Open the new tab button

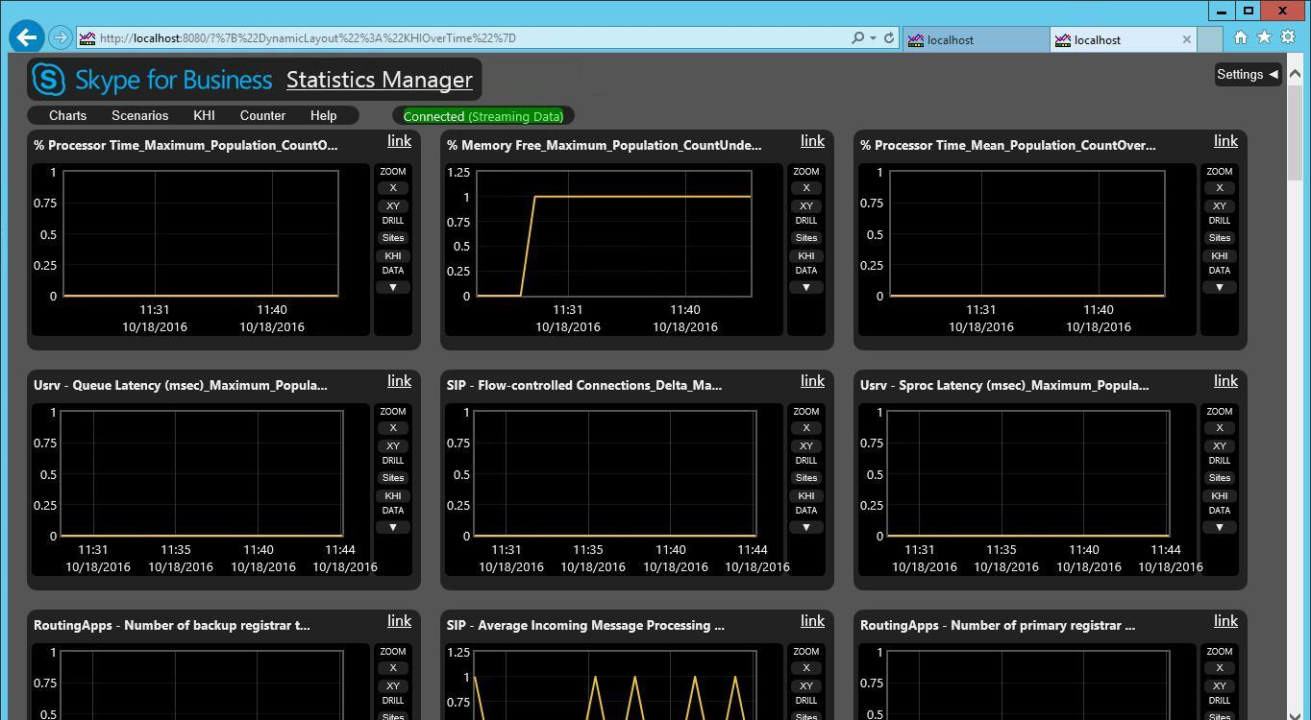click(1211, 39)
